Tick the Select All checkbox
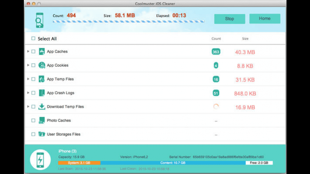Image resolution: width=310 pixels, height=174 pixels. point(33,38)
